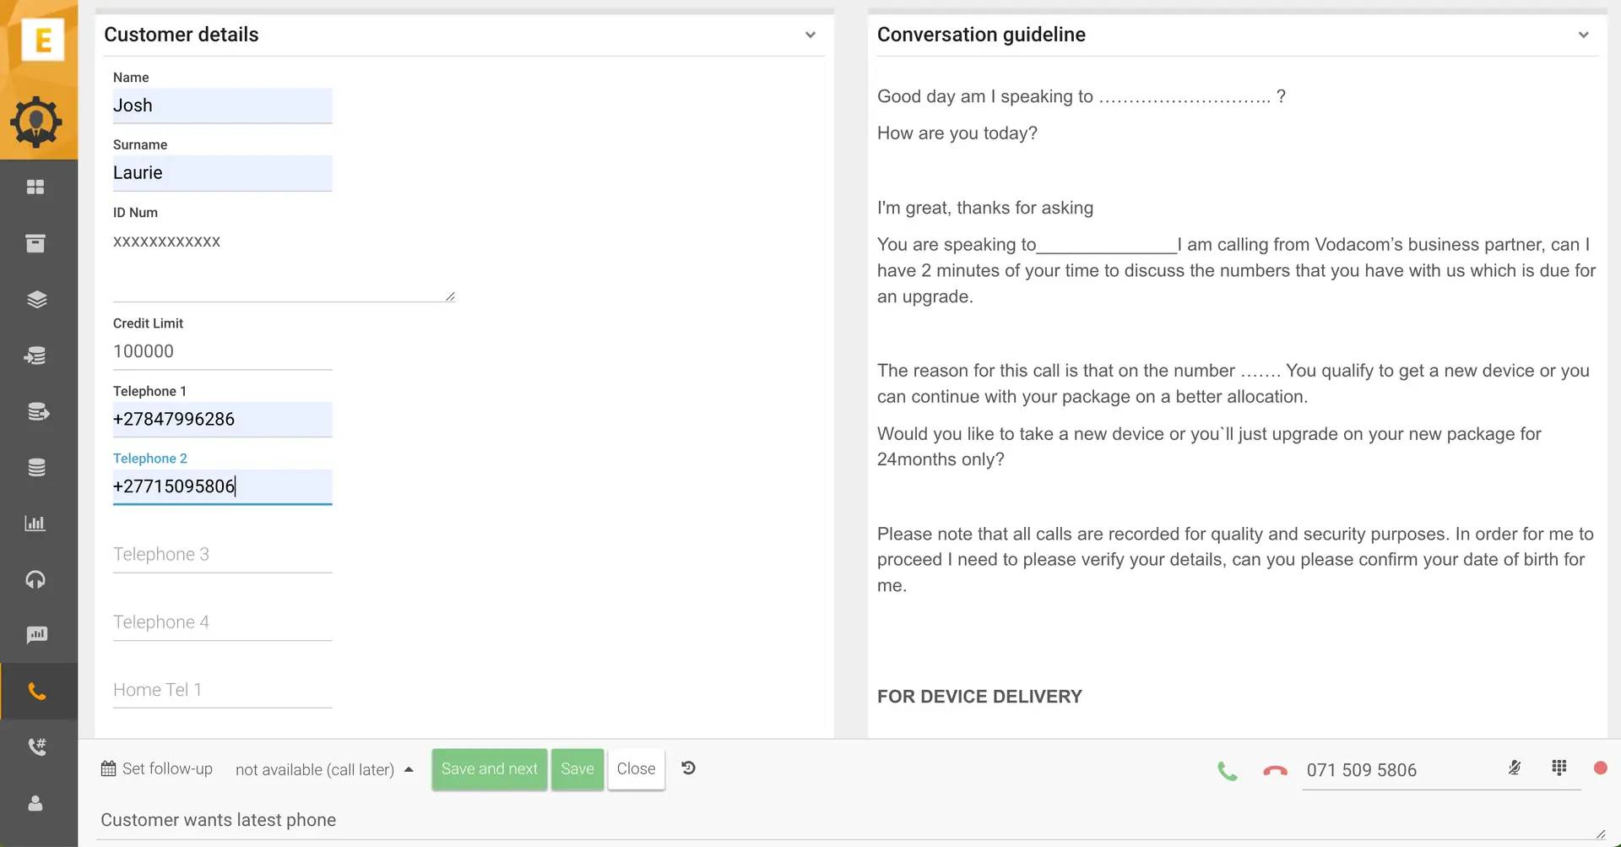Click the green call button
The image size is (1621, 847).
pyautogui.click(x=1228, y=771)
